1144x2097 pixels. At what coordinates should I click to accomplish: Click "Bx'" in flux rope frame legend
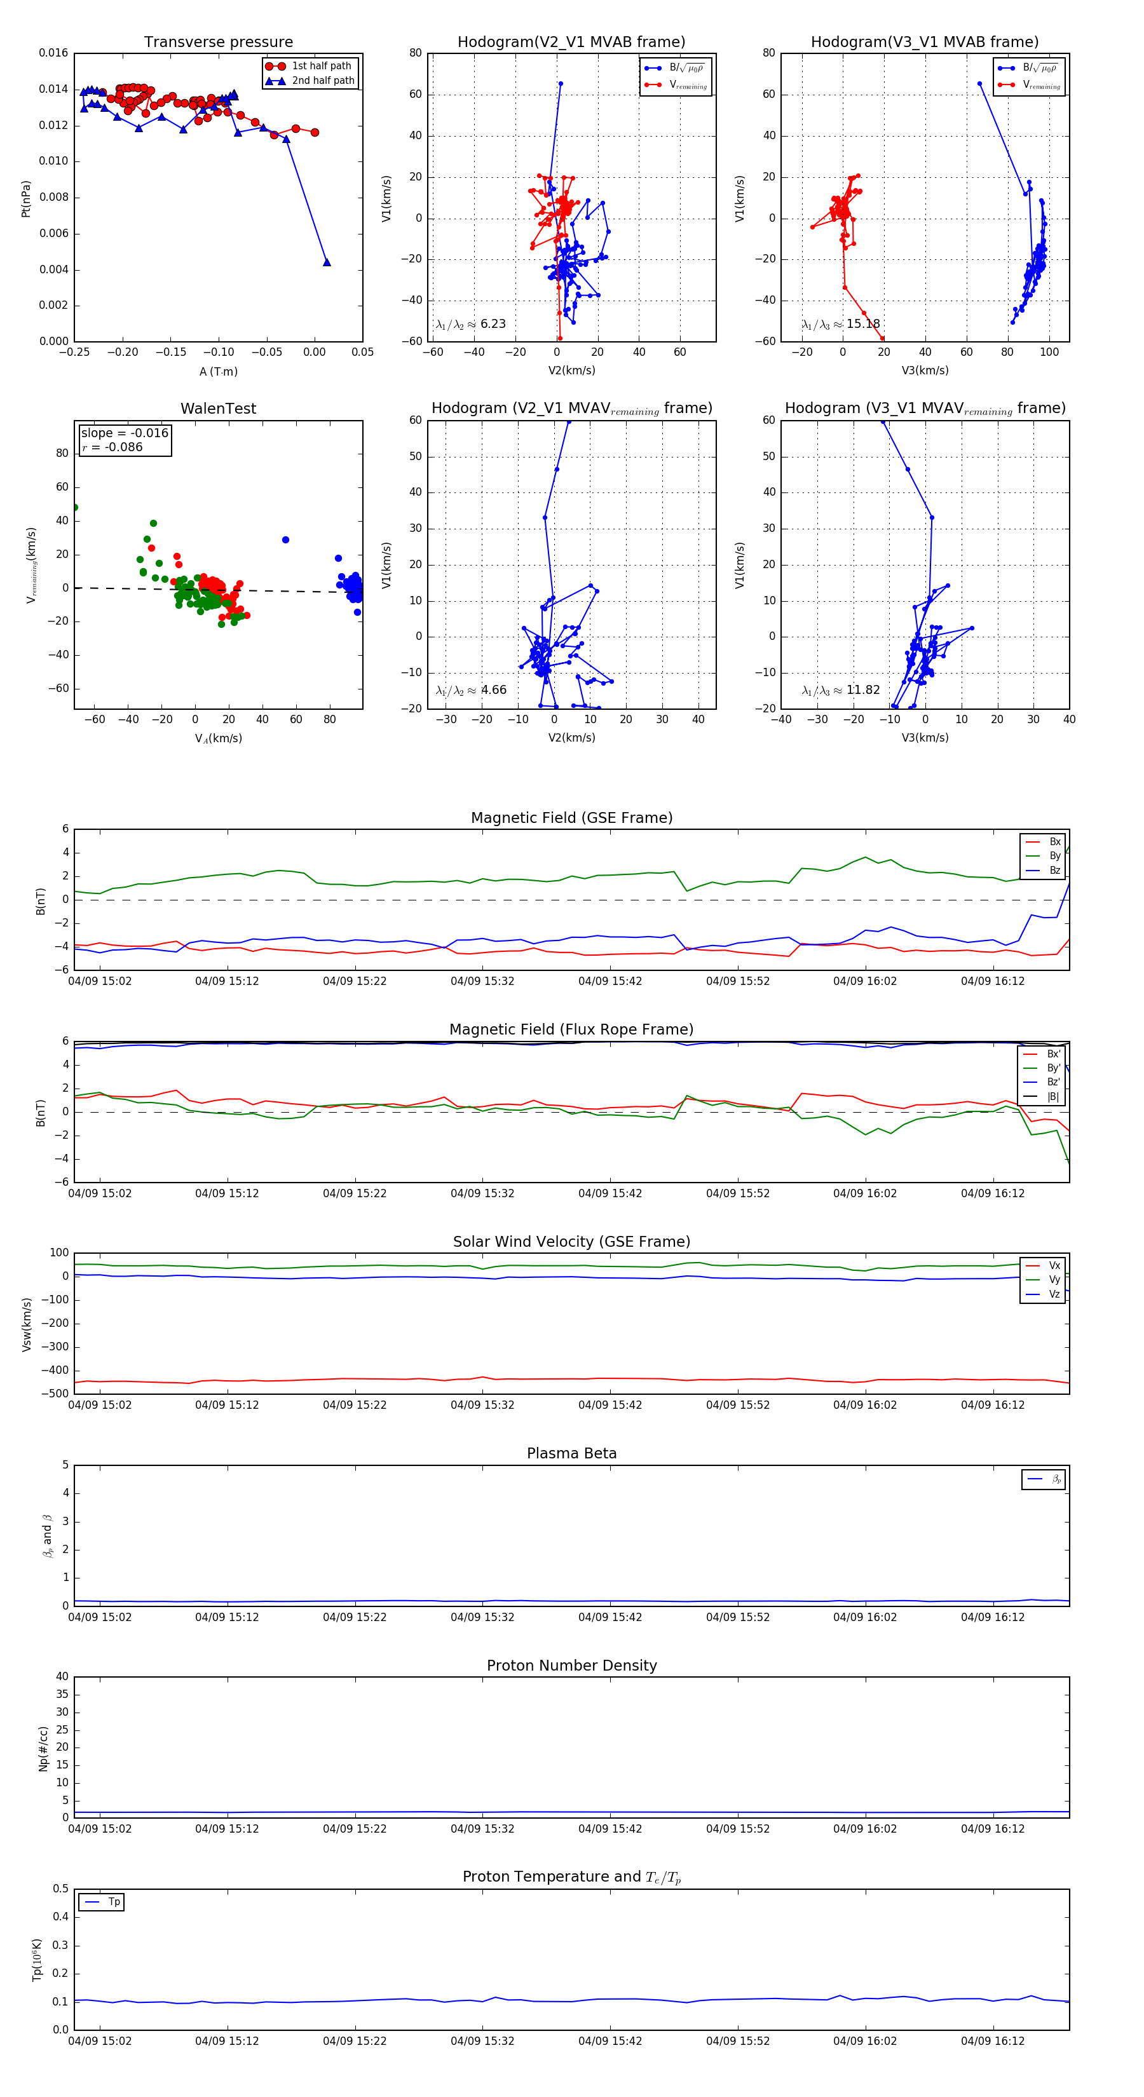pos(1054,1054)
